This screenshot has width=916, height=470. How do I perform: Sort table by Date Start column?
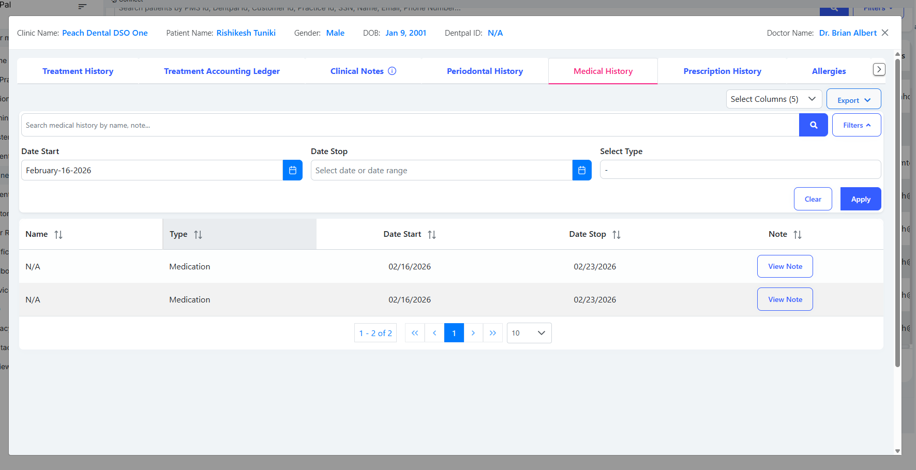point(432,235)
